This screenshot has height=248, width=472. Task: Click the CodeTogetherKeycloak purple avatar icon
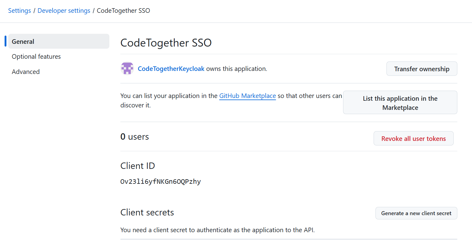127,68
